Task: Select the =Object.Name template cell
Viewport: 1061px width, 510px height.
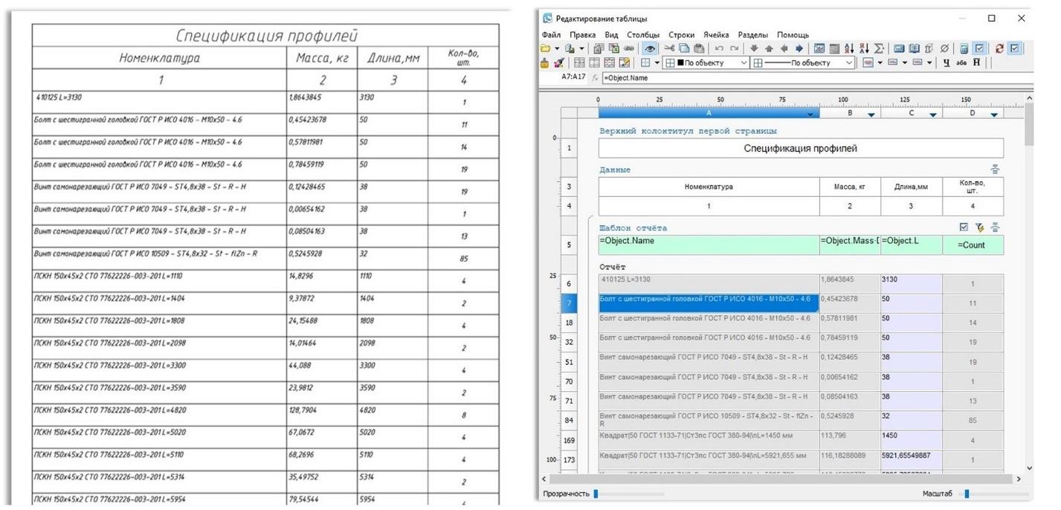Action: [x=709, y=245]
